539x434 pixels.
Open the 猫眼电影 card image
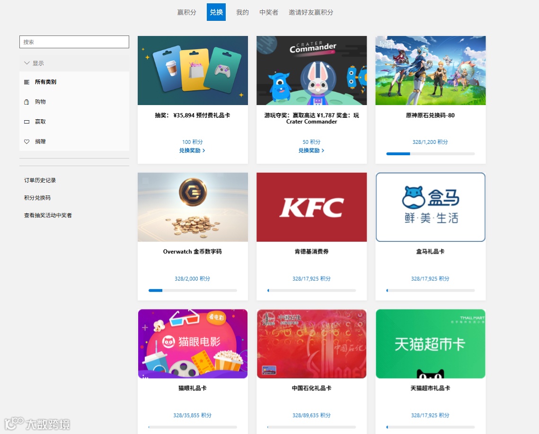(x=193, y=344)
